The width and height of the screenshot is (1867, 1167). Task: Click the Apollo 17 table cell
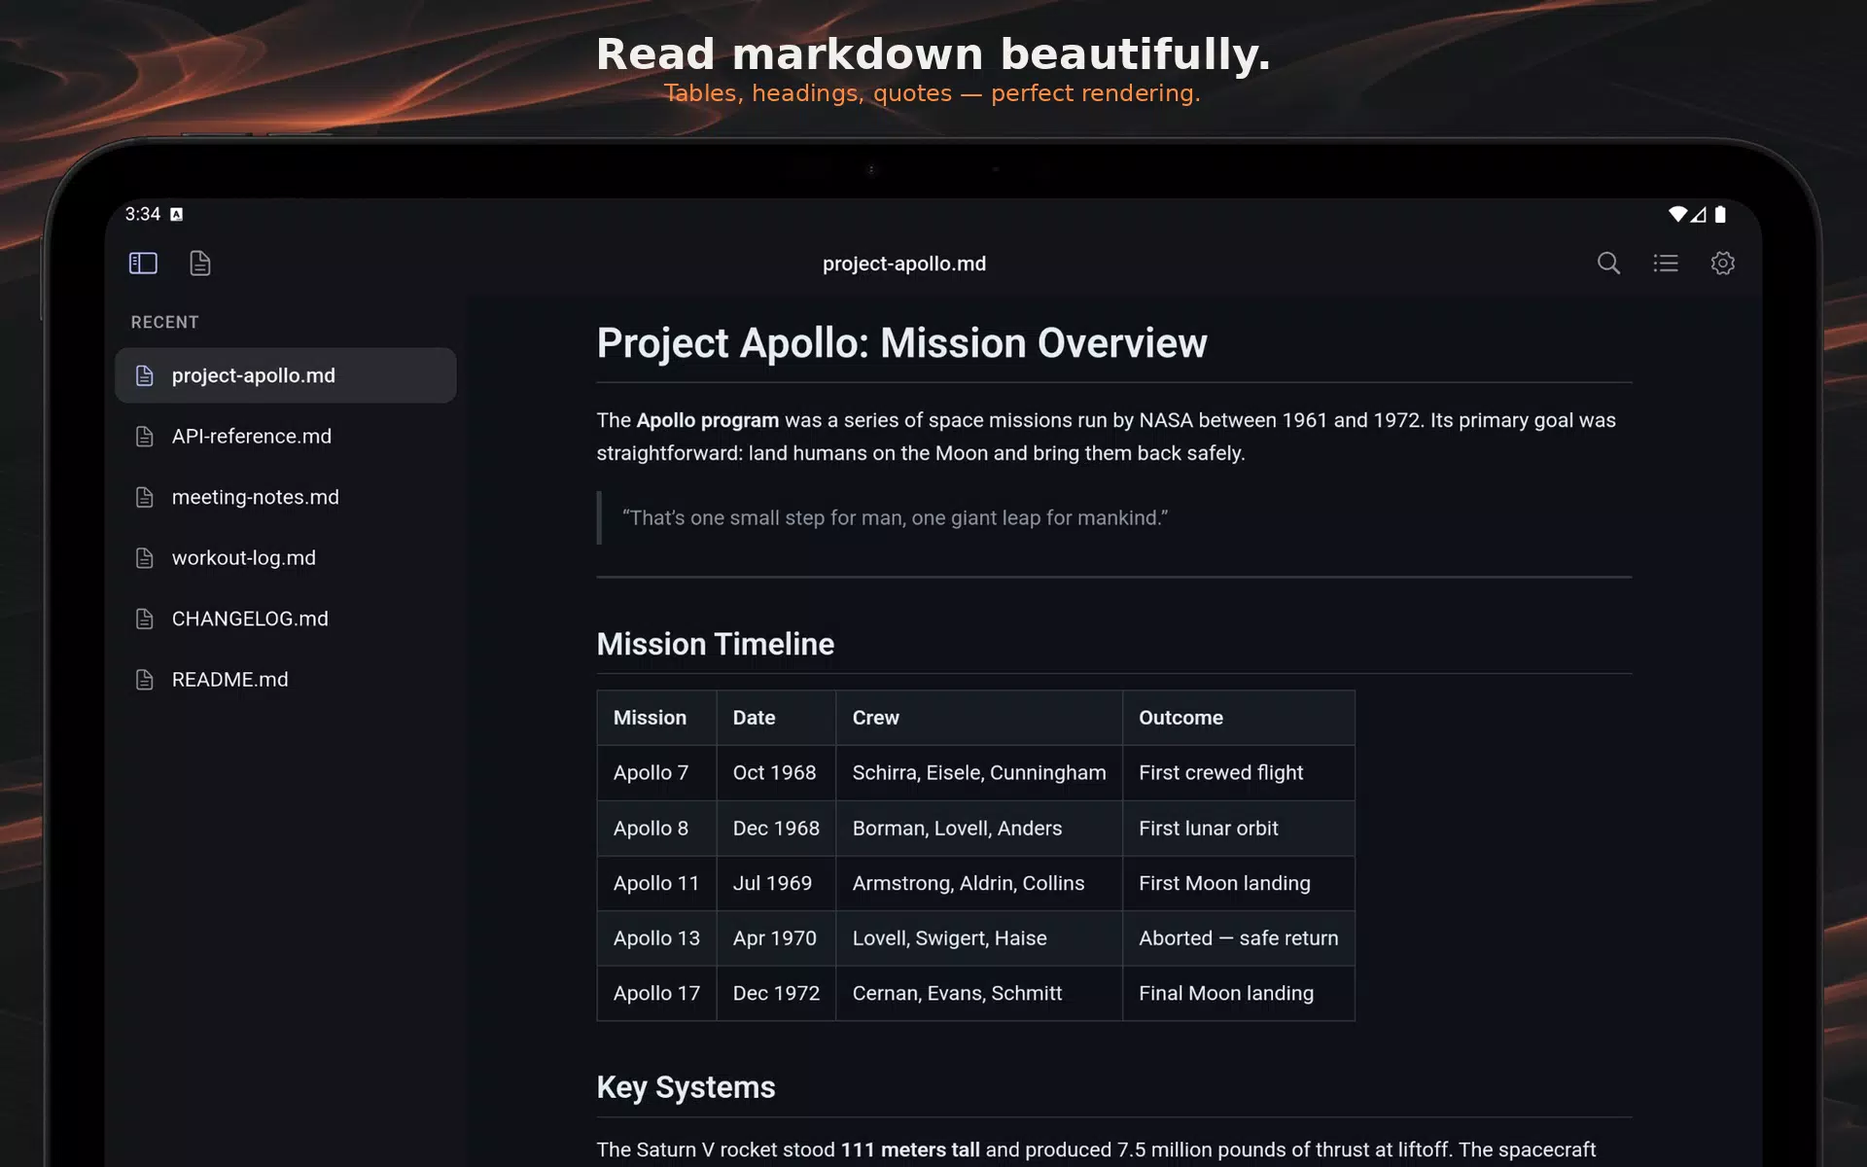point(656,993)
